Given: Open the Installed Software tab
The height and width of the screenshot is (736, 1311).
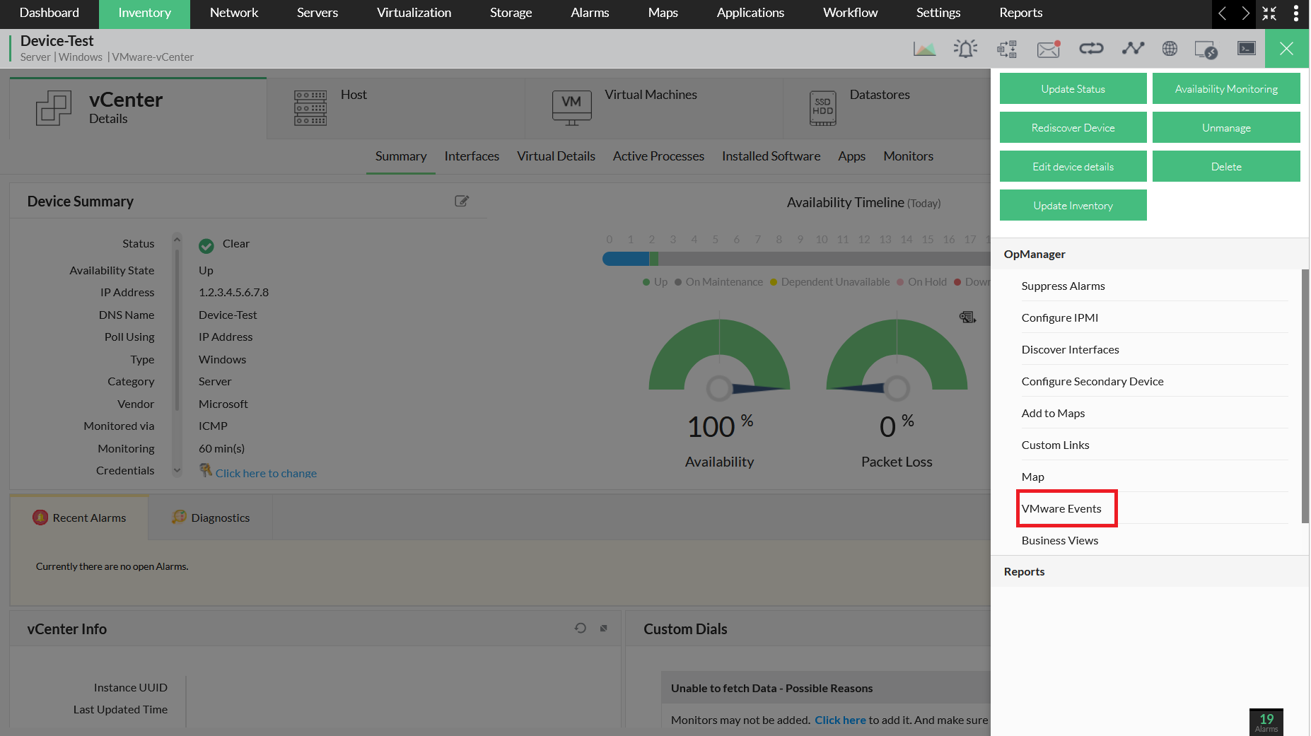Looking at the screenshot, I should tap(771, 156).
